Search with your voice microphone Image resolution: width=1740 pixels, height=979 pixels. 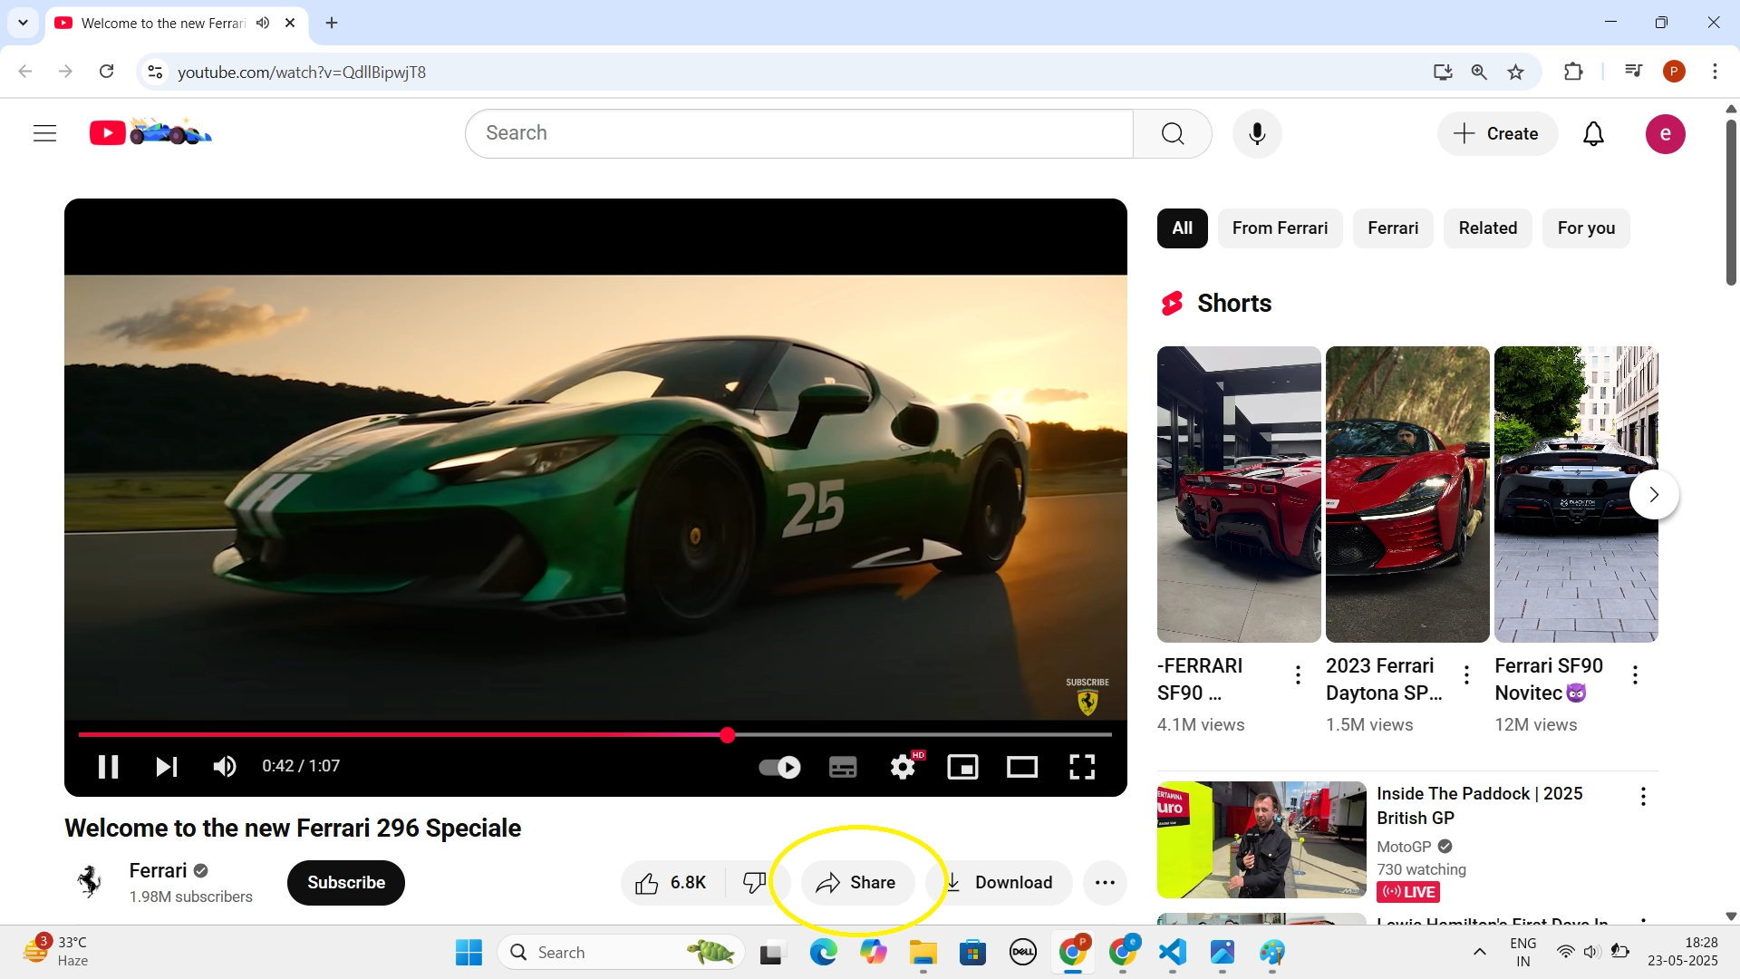(1257, 133)
